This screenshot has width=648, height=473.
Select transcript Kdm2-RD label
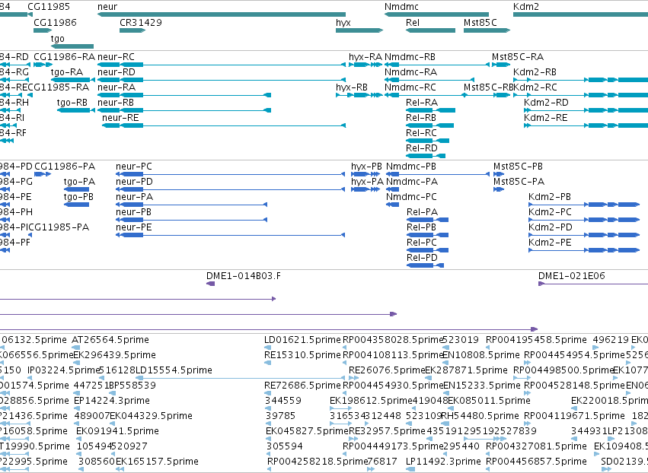click(546, 103)
